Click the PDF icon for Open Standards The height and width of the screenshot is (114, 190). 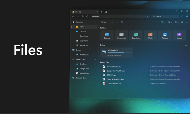pyautogui.click(x=104, y=83)
